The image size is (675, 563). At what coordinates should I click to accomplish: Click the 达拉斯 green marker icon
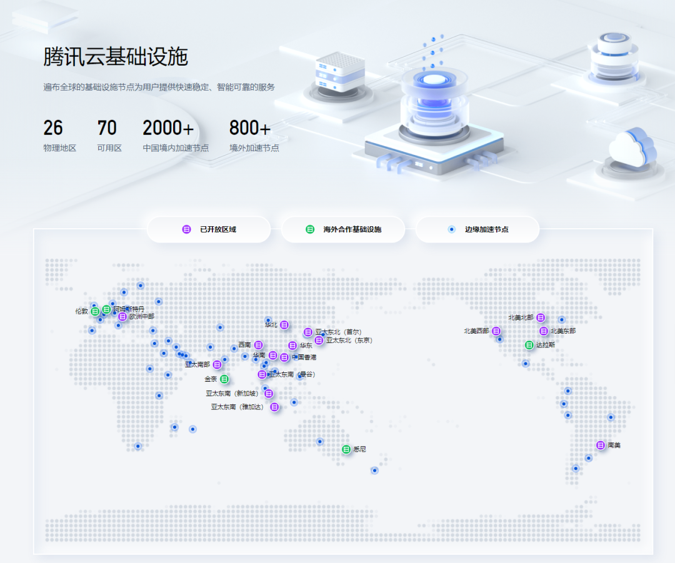[529, 345]
